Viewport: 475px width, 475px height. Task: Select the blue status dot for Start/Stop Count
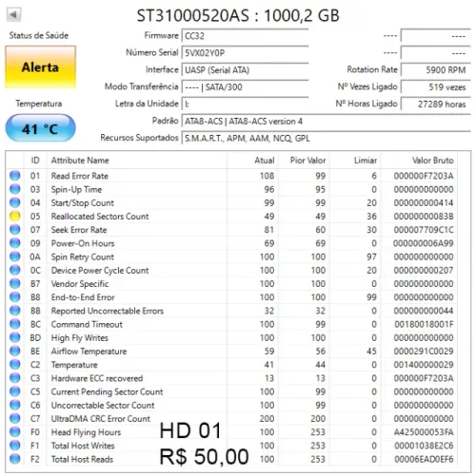tap(14, 202)
